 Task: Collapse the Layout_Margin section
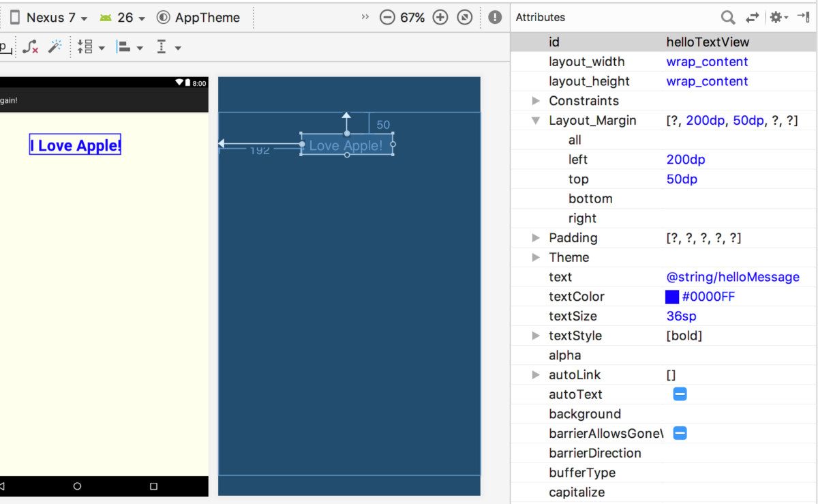[536, 121]
